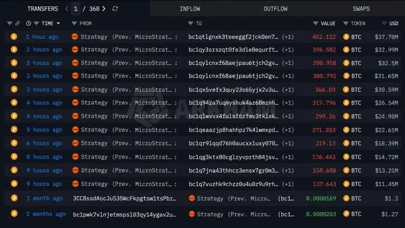This screenshot has height=228, width=405.
Task: Open address bc1q7jna43thhcr3ensx7gr0m3…
Action: (233, 170)
